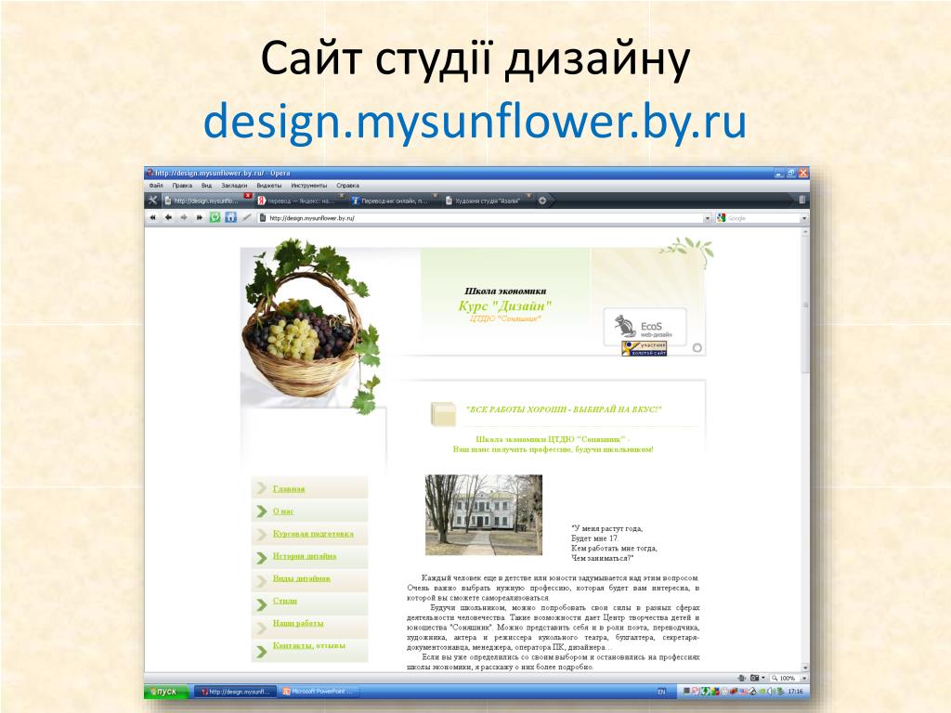
Task: Click the Курс "Дизайн" heading
Action: point(504,306)
